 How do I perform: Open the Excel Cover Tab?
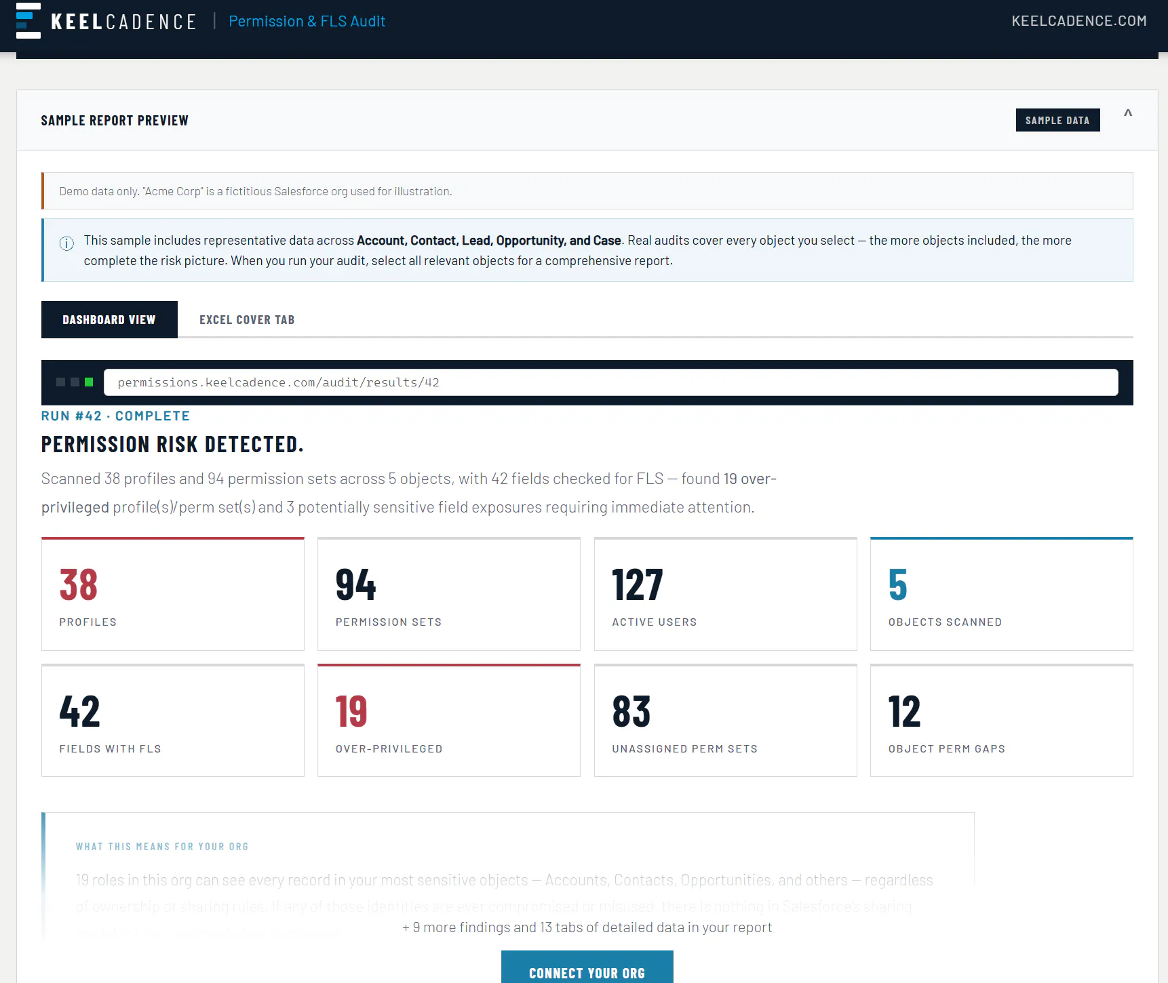coord(247,319)
